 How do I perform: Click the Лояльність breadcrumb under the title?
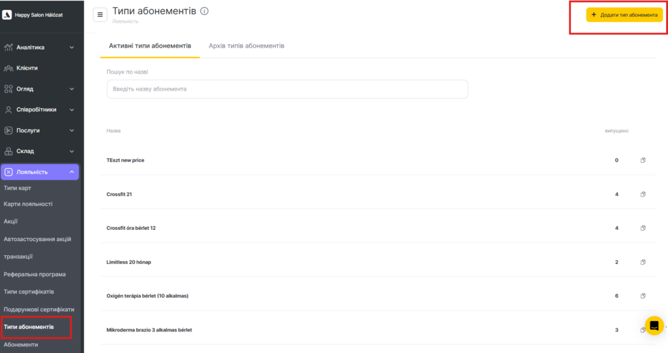(x=125, y=21)
